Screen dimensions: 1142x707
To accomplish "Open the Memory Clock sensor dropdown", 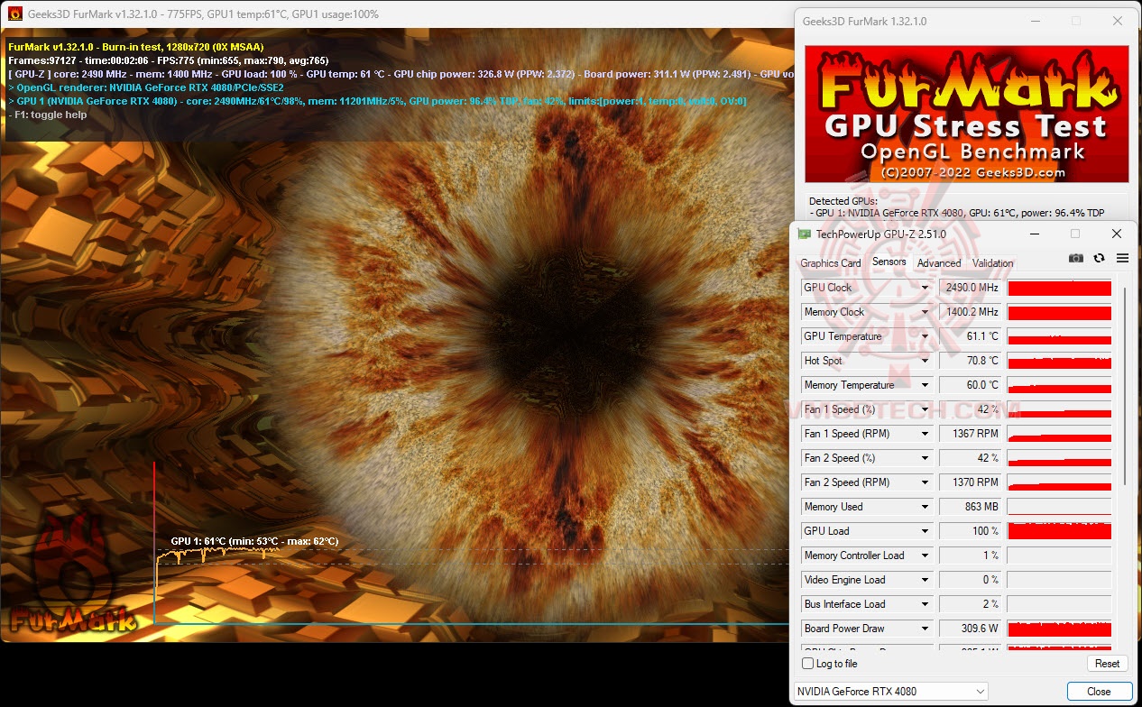I will coord(925,312).
